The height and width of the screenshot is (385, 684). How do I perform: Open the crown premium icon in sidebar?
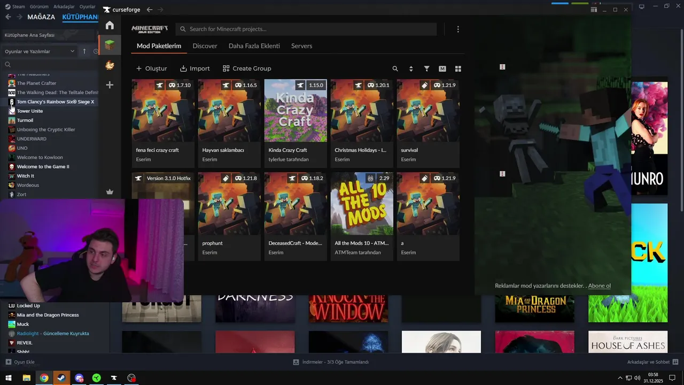[x=110, y=191]
